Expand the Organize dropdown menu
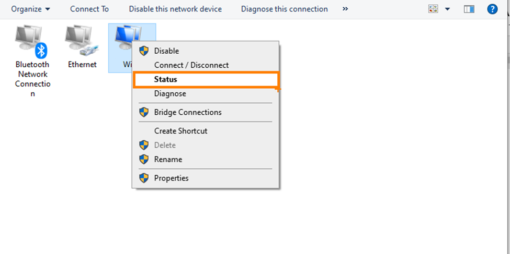 31,9
